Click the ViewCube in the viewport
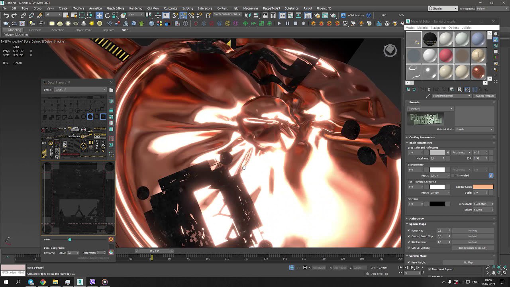The width and height of the screenshot is (510, 287). [390, 50]
